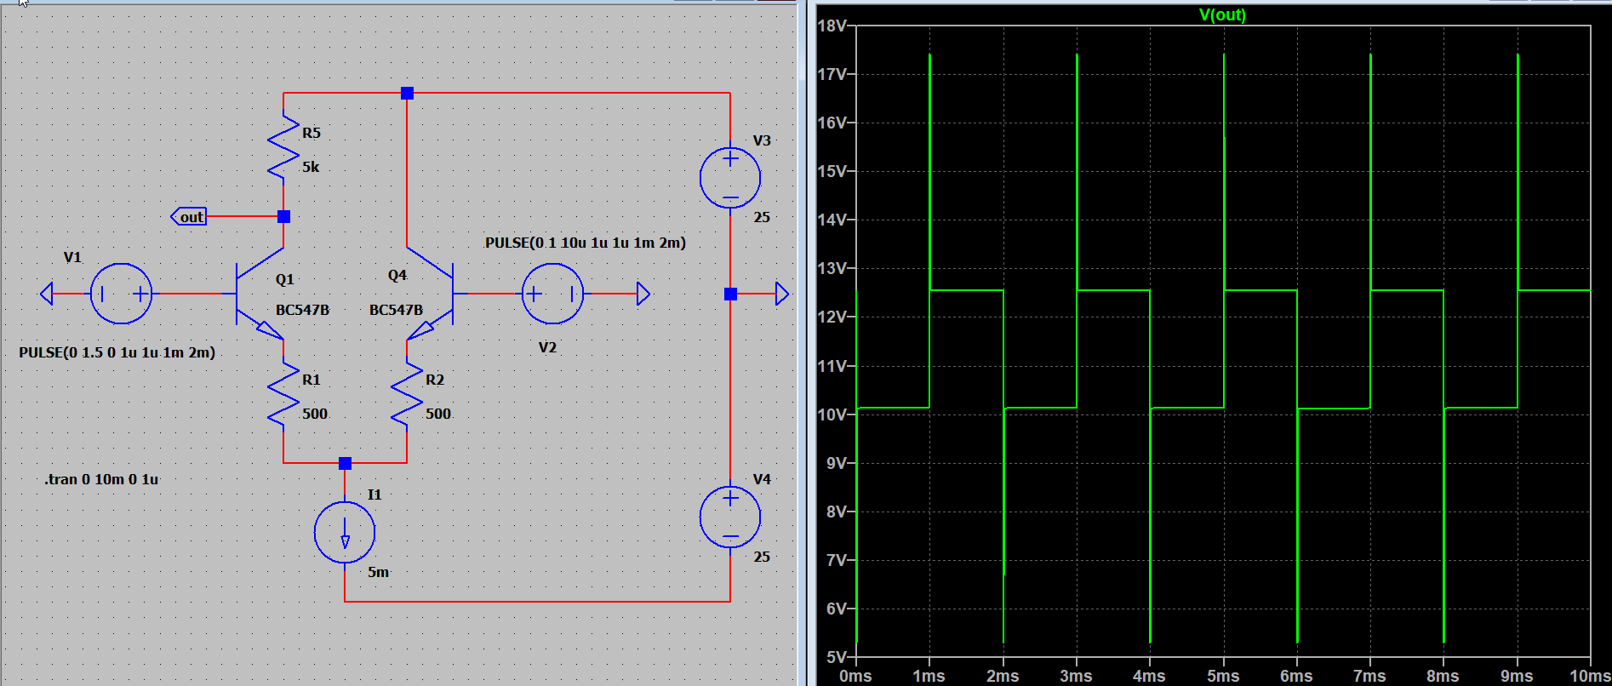The image size is (1612, 686).
Task: Click the R2 resistor symbol
Action: click(x=407, y=393)
